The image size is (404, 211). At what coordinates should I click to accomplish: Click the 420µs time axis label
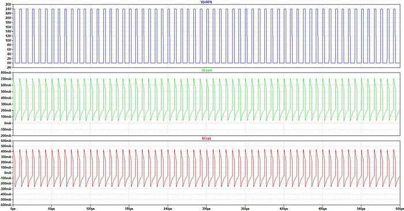pyautogui.click(x=284, y=209)
